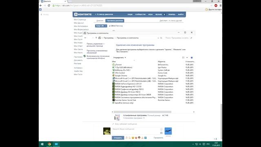Click the language indicator РУС in tray

click(x=208, y=144)
